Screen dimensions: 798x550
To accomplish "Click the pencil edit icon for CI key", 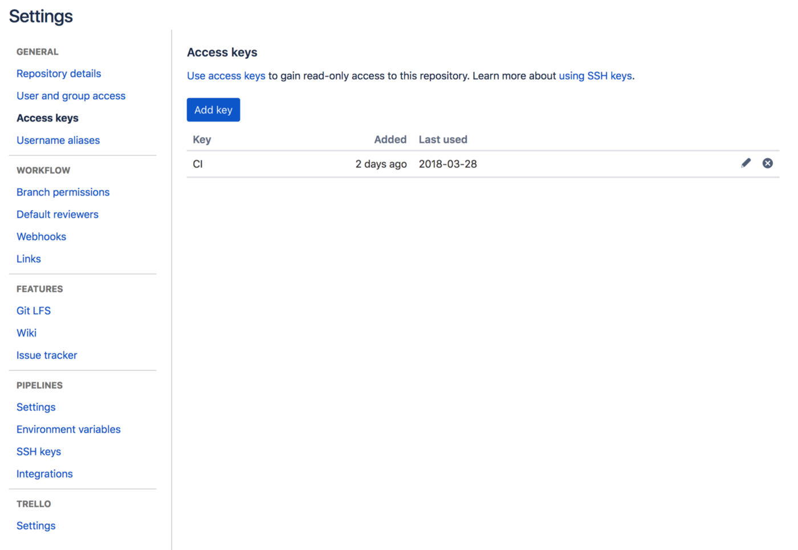I will (746, 163).
